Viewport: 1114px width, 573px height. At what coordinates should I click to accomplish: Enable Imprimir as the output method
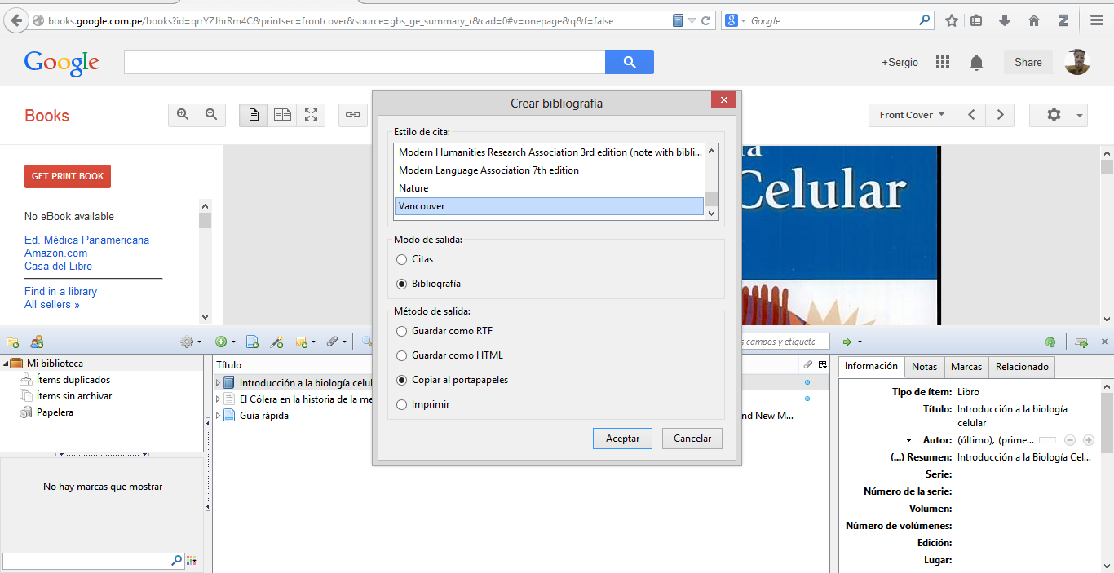pyautogui.click(x=400, y=404)
